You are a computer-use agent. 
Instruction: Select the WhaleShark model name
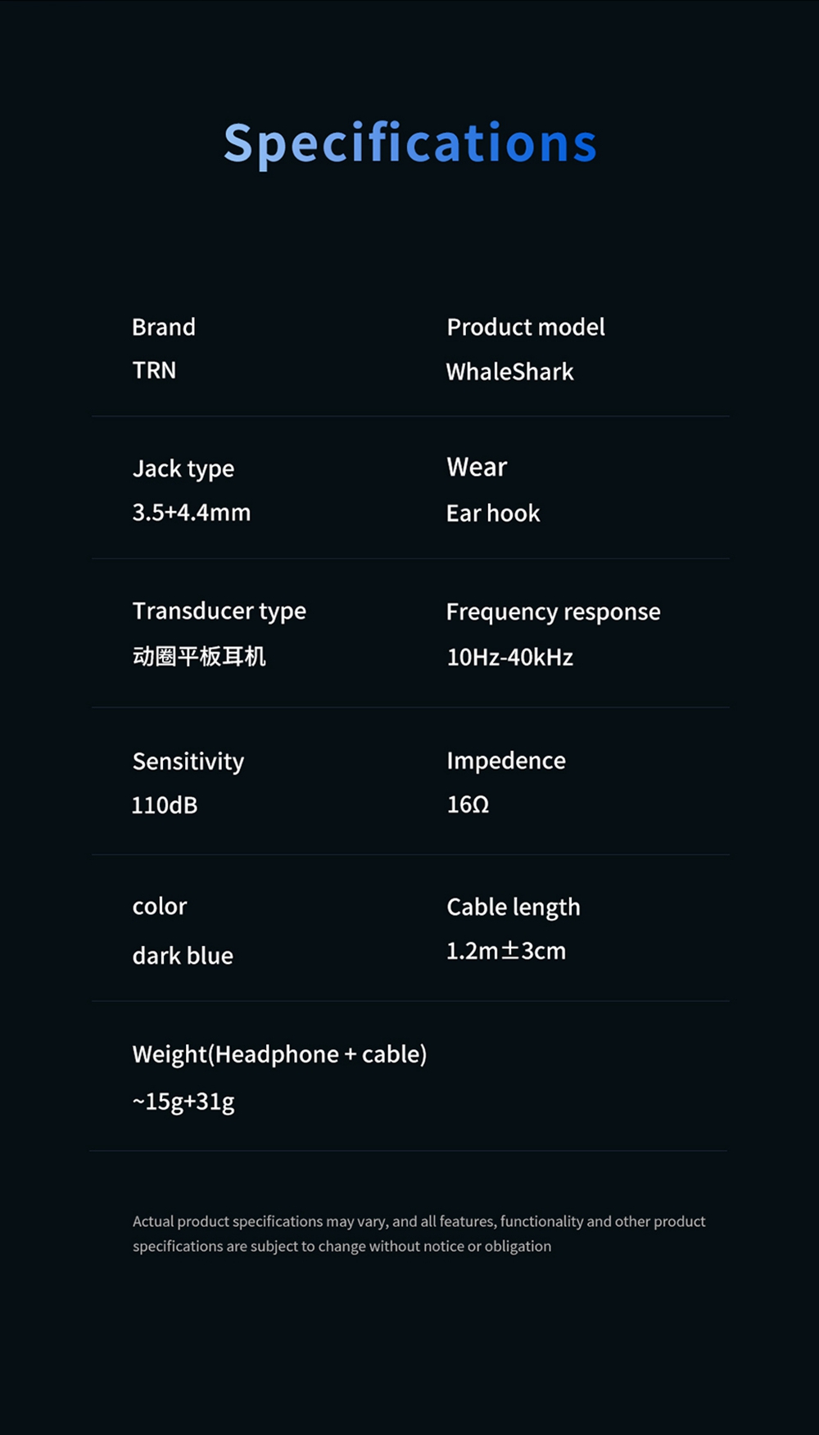(x=509, y=372)
